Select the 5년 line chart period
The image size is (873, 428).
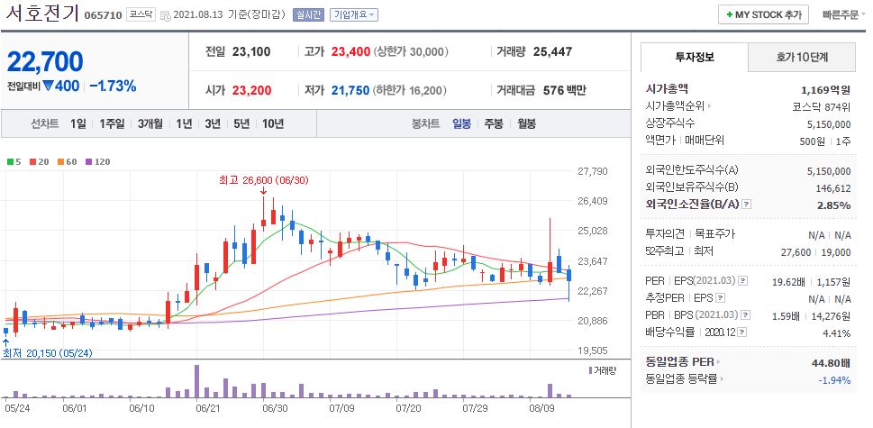(241, 123)
